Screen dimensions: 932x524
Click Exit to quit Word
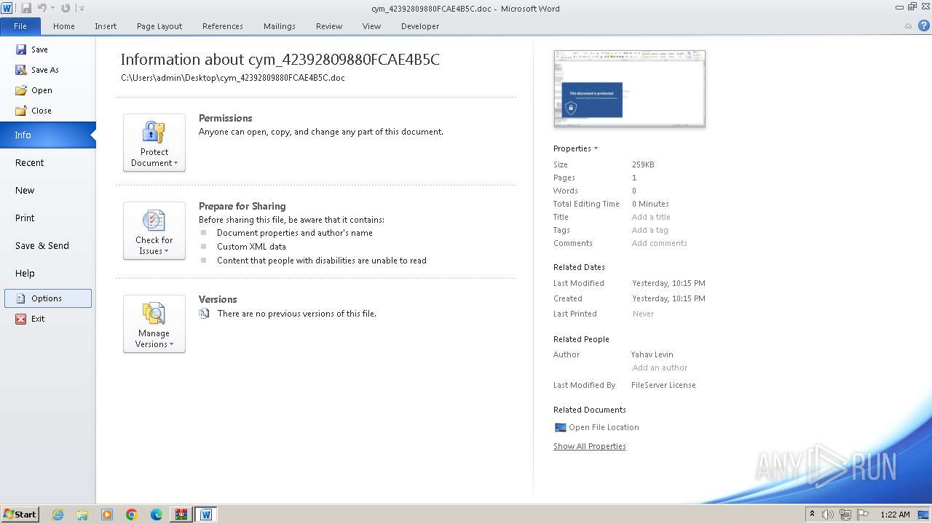31,319
